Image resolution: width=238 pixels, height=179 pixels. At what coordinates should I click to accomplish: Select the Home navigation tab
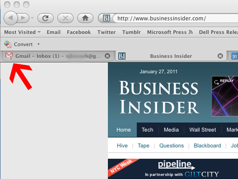click(x=124, y=130)
